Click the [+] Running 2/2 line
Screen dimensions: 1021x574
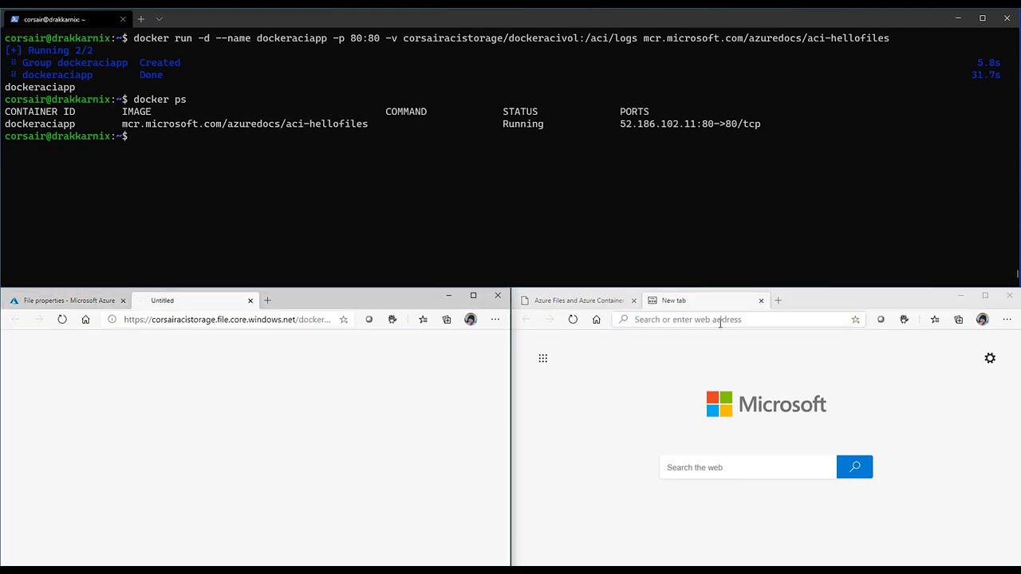point(49,50)
